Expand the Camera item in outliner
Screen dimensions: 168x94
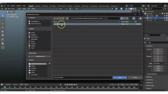pyautogui.click(x=145, y=16)
